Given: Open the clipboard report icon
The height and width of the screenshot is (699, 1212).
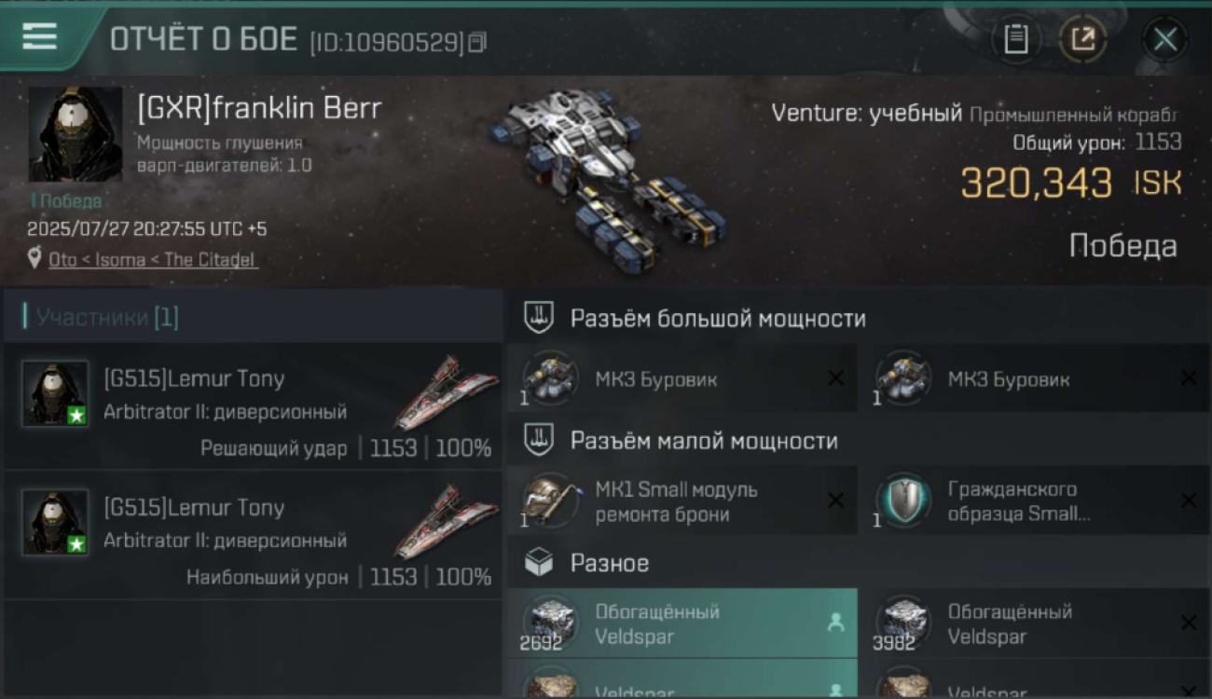Looking at the screenshot, I should [x=1016, y=39].
